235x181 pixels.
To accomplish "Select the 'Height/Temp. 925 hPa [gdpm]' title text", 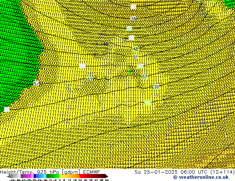I will click(x=40, y=172).
